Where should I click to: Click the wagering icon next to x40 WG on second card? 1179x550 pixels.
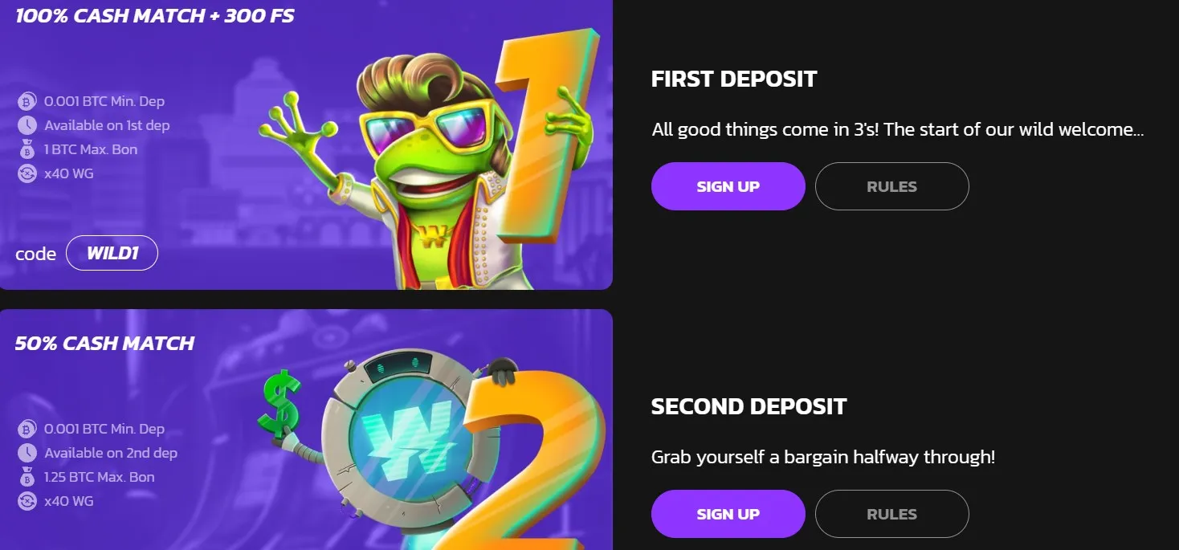27,501
